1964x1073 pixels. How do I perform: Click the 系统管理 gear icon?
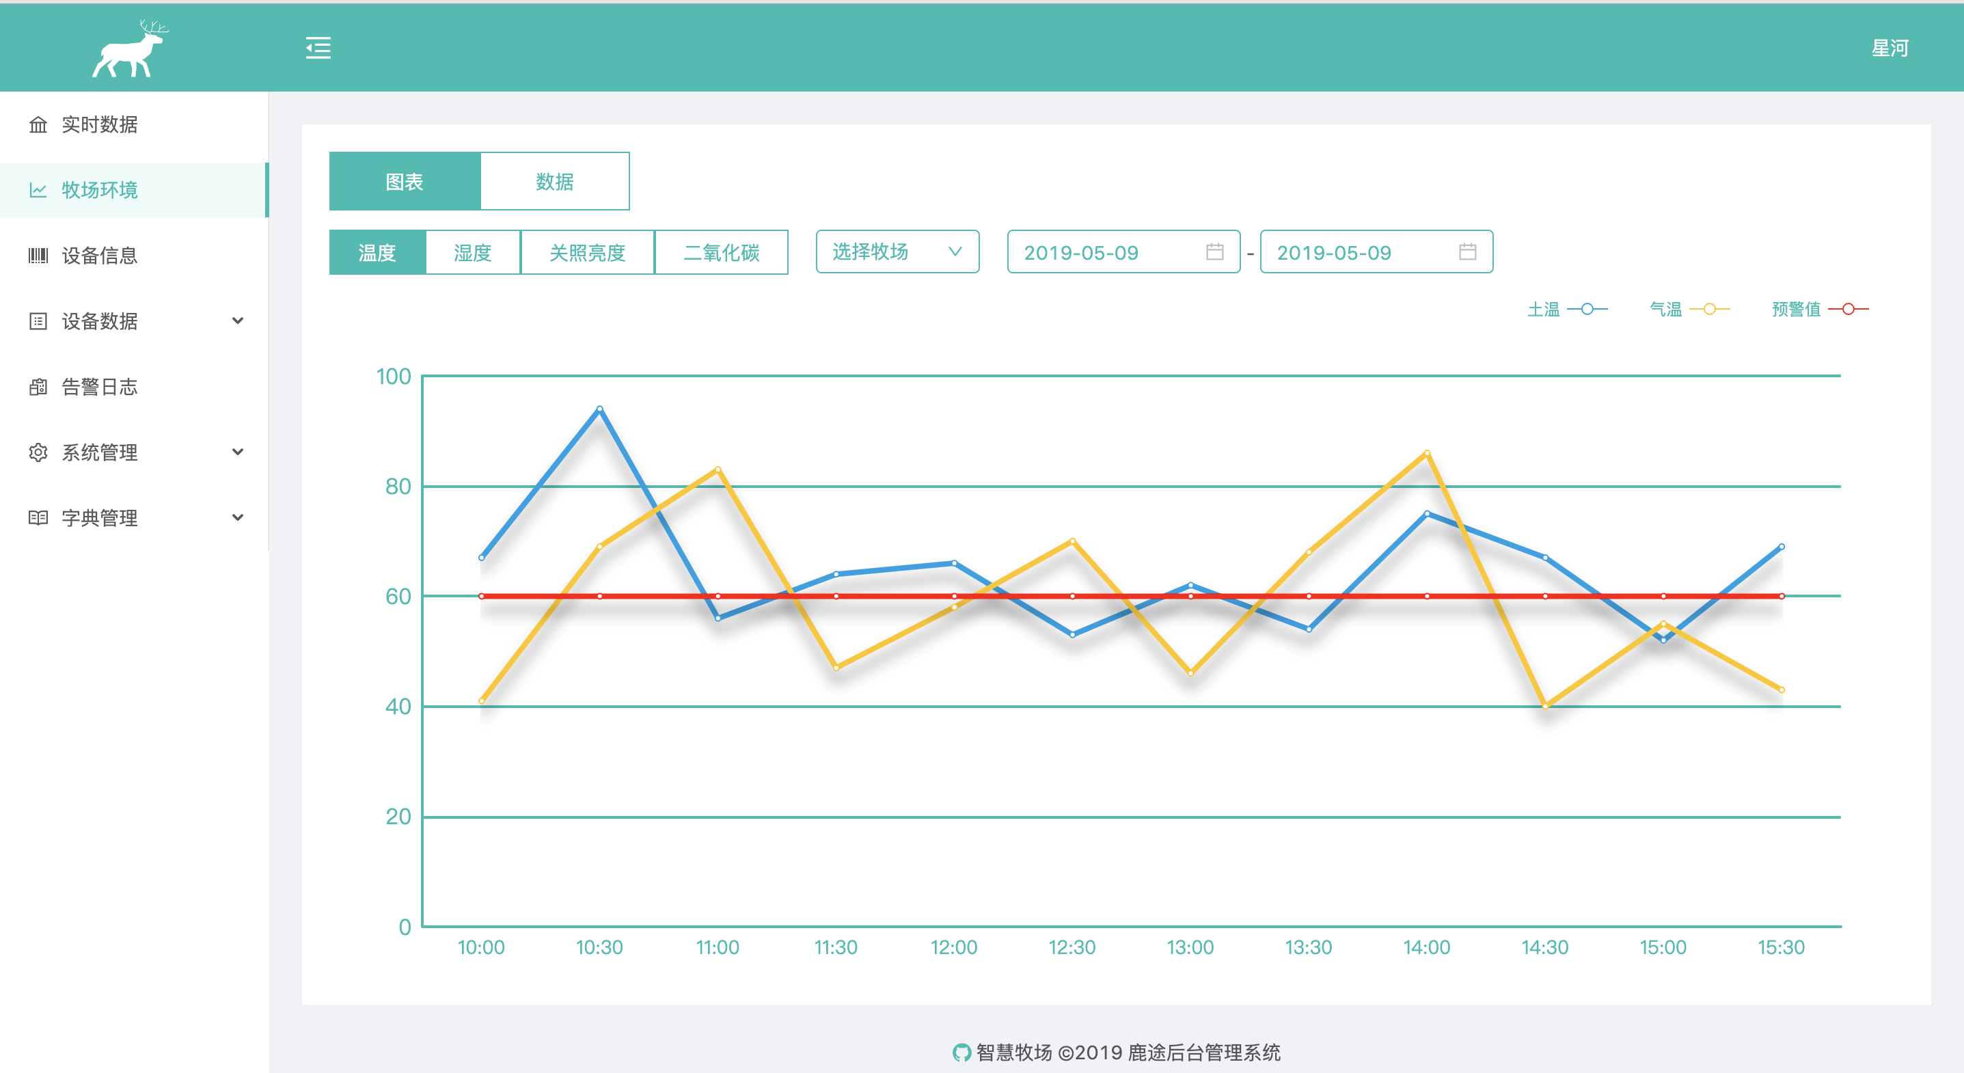(38, 452)
